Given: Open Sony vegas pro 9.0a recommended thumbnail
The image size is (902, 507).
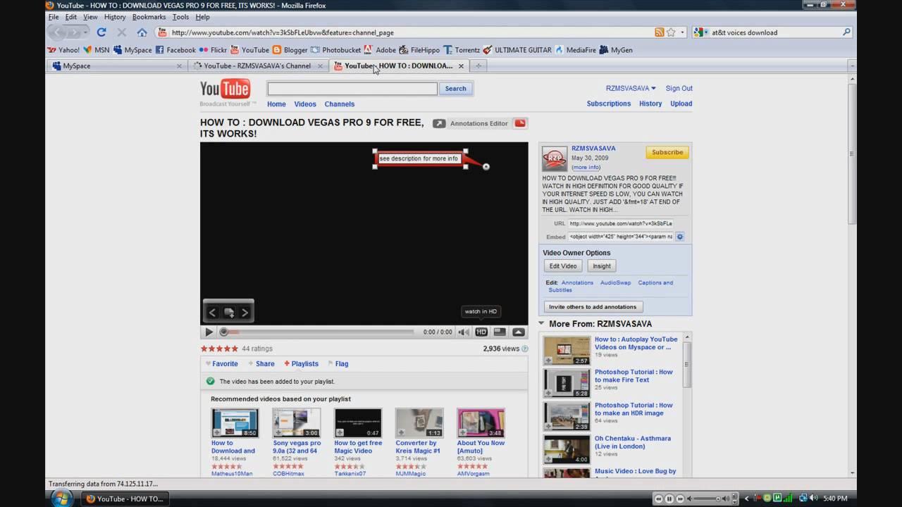Looking at the screenshot, I should (x=297, y=423).
